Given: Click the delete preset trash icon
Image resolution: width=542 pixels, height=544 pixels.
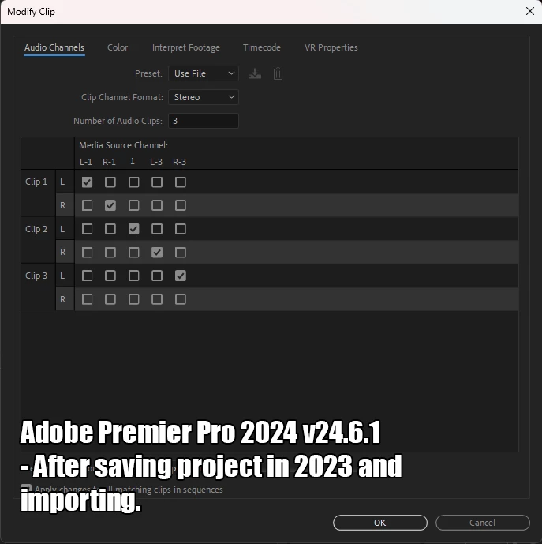Looking at the screenshot, I should point(278,73).
